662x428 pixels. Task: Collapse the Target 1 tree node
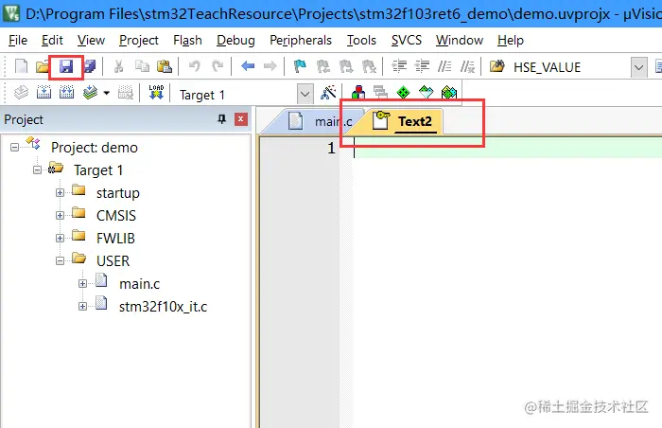(x=37, y=170)
